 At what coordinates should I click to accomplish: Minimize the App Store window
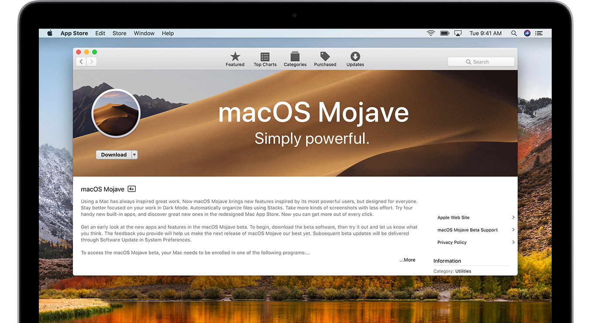pos(86,52)
